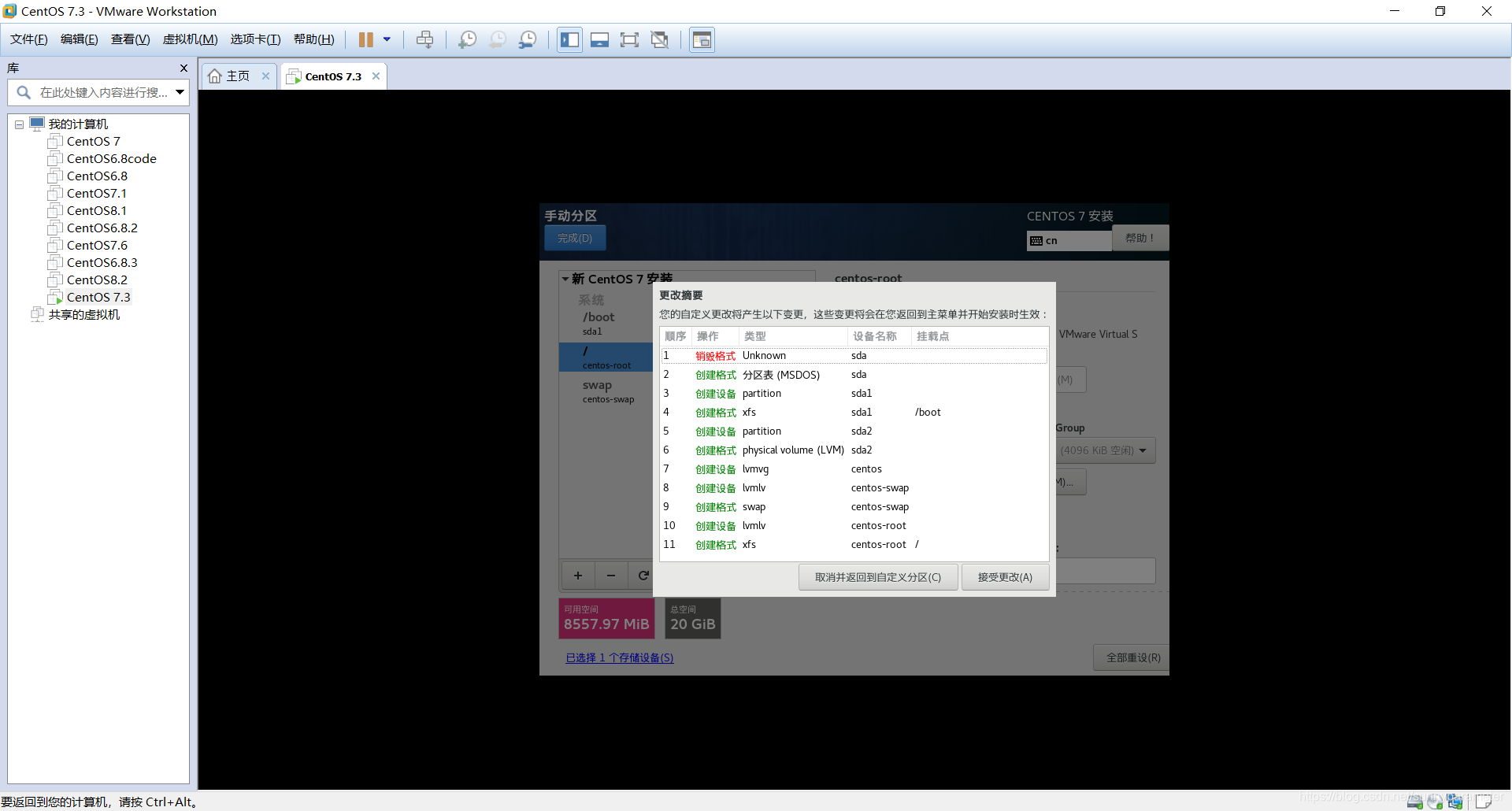The image size is (1512, 811).
Task: Switch to the 主页 tab
Action: pyautogui.click(x=238, y=76)
